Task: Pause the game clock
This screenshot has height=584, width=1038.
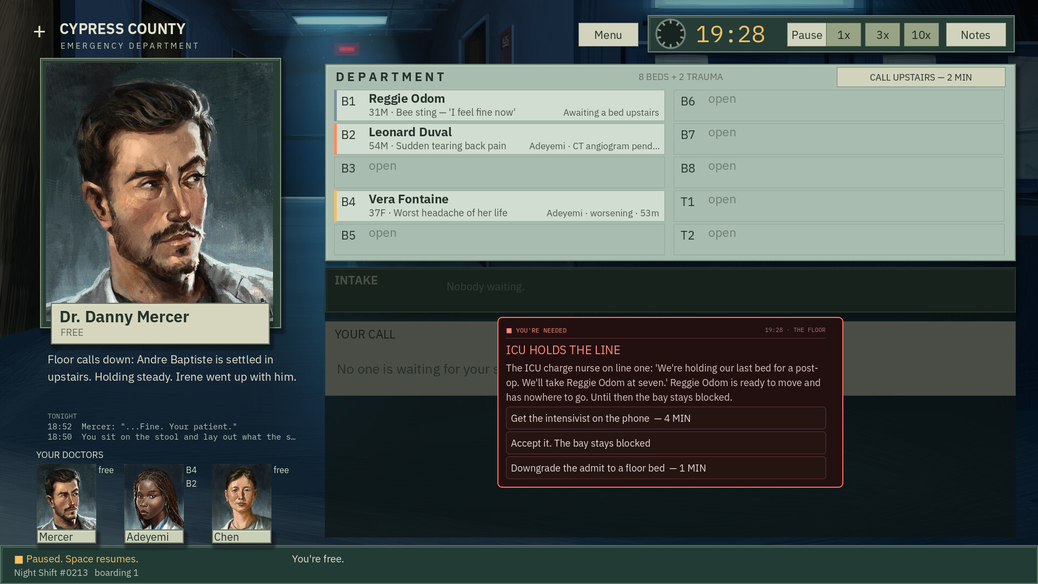Action: (807, 35)
